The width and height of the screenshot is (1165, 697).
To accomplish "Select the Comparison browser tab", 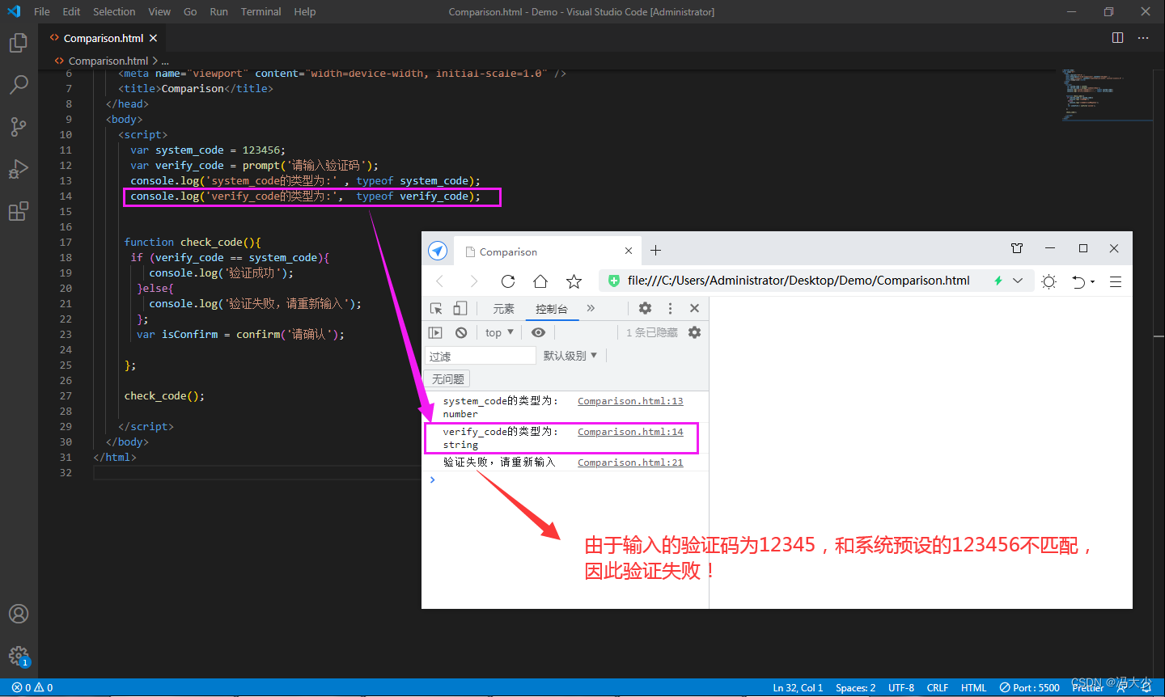I will coord(548,251).
